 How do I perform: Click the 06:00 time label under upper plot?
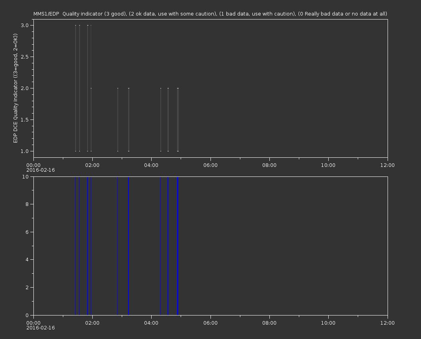pos(210,165)
